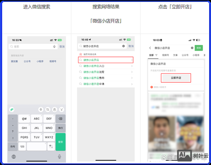Image resolution: width=211 pixels, height=165 pixels.
Task: Tap the emoji face icon in the keyboard toolbar
Action: (x=62, y=110)
